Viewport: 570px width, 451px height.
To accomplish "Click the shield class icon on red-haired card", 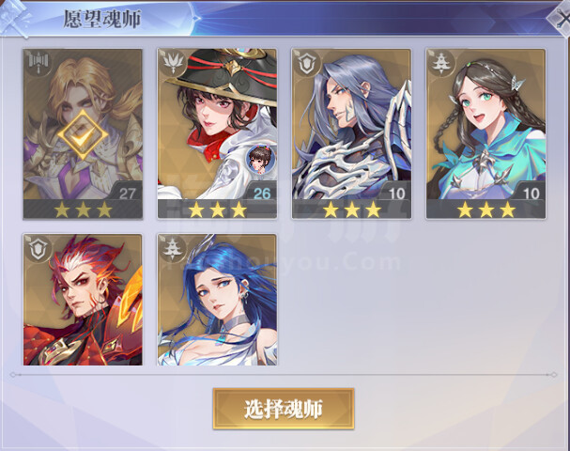I will (x=39, y=248).
